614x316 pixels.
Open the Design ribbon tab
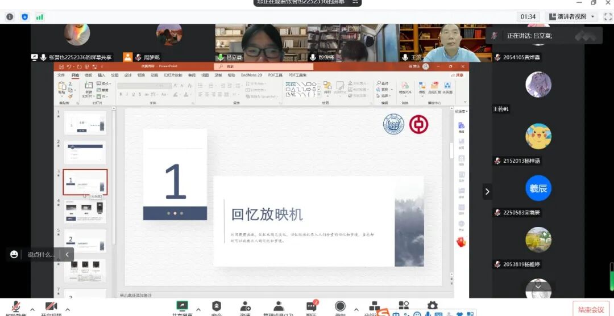(128, 75)
